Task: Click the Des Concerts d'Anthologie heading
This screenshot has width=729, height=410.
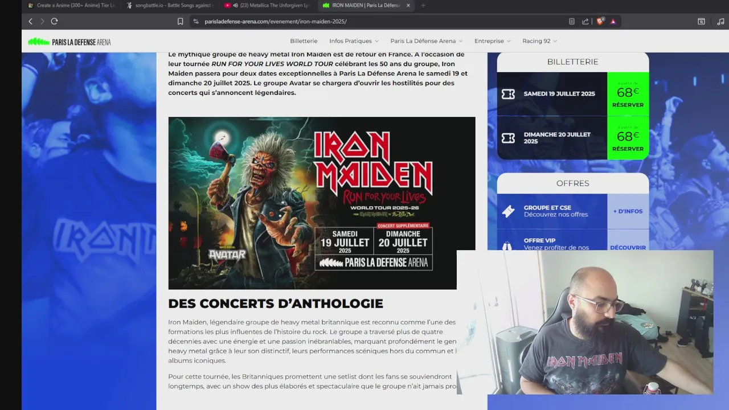Action: click(x=276, y=304)
